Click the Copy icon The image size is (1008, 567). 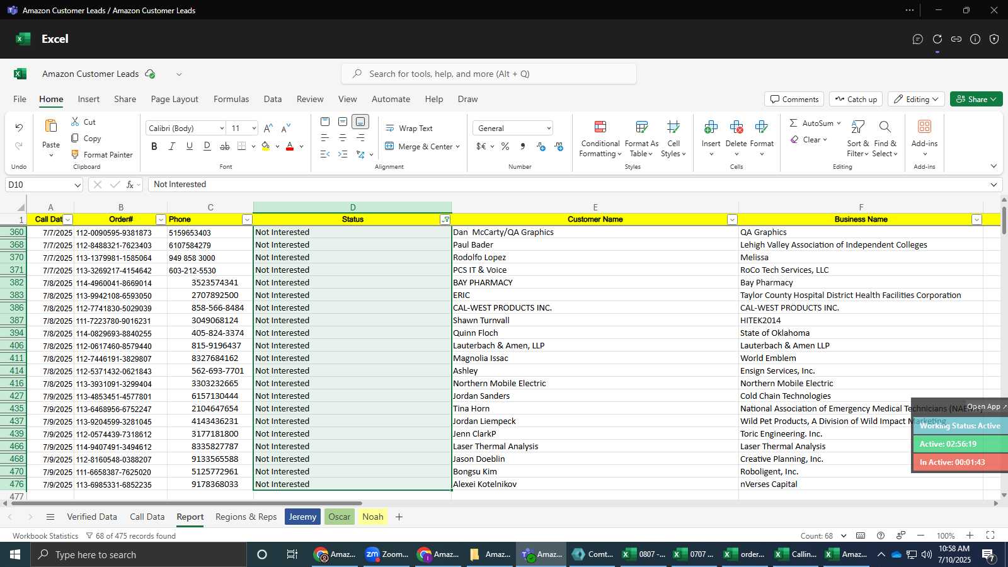tap(75, 138)
